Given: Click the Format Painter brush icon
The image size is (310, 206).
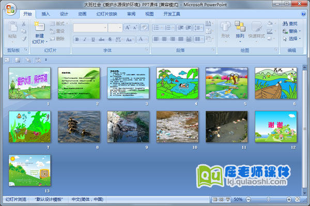Looking at the screenshot, I should (x=24, y=39).
